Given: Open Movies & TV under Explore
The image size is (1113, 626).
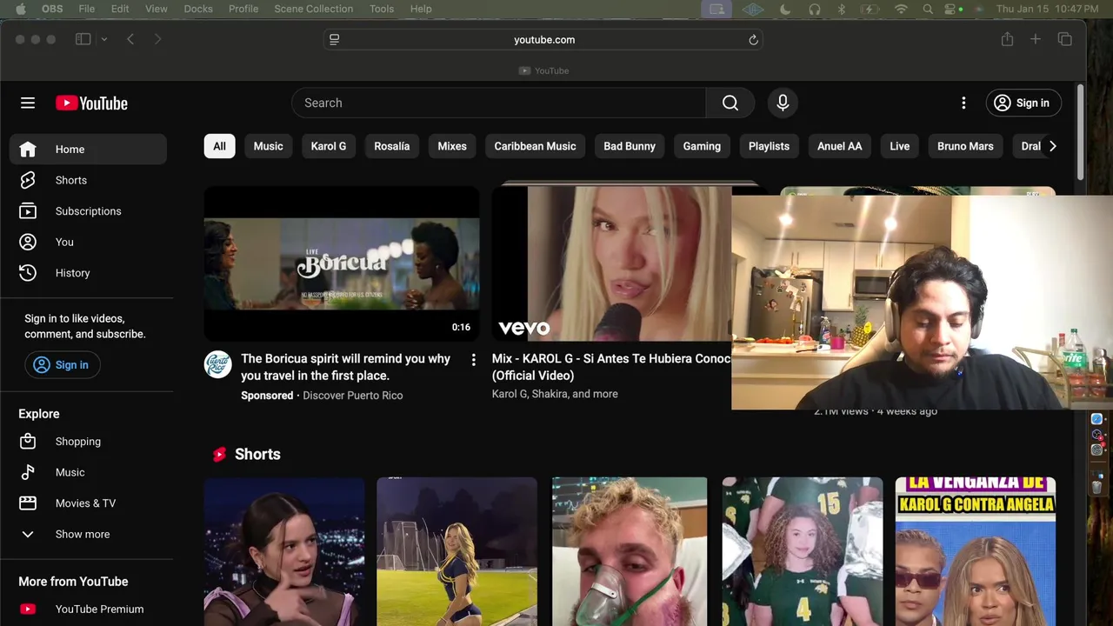Looking at the screenshot, I should [88, 503].
